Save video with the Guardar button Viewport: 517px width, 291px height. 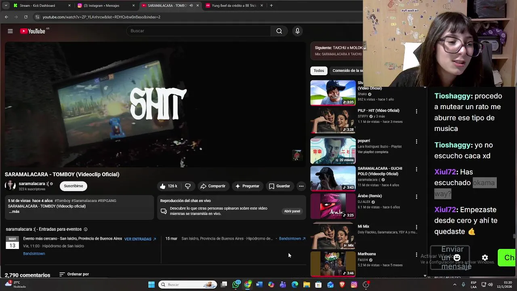pyautogui.click(x=280, y=186)
